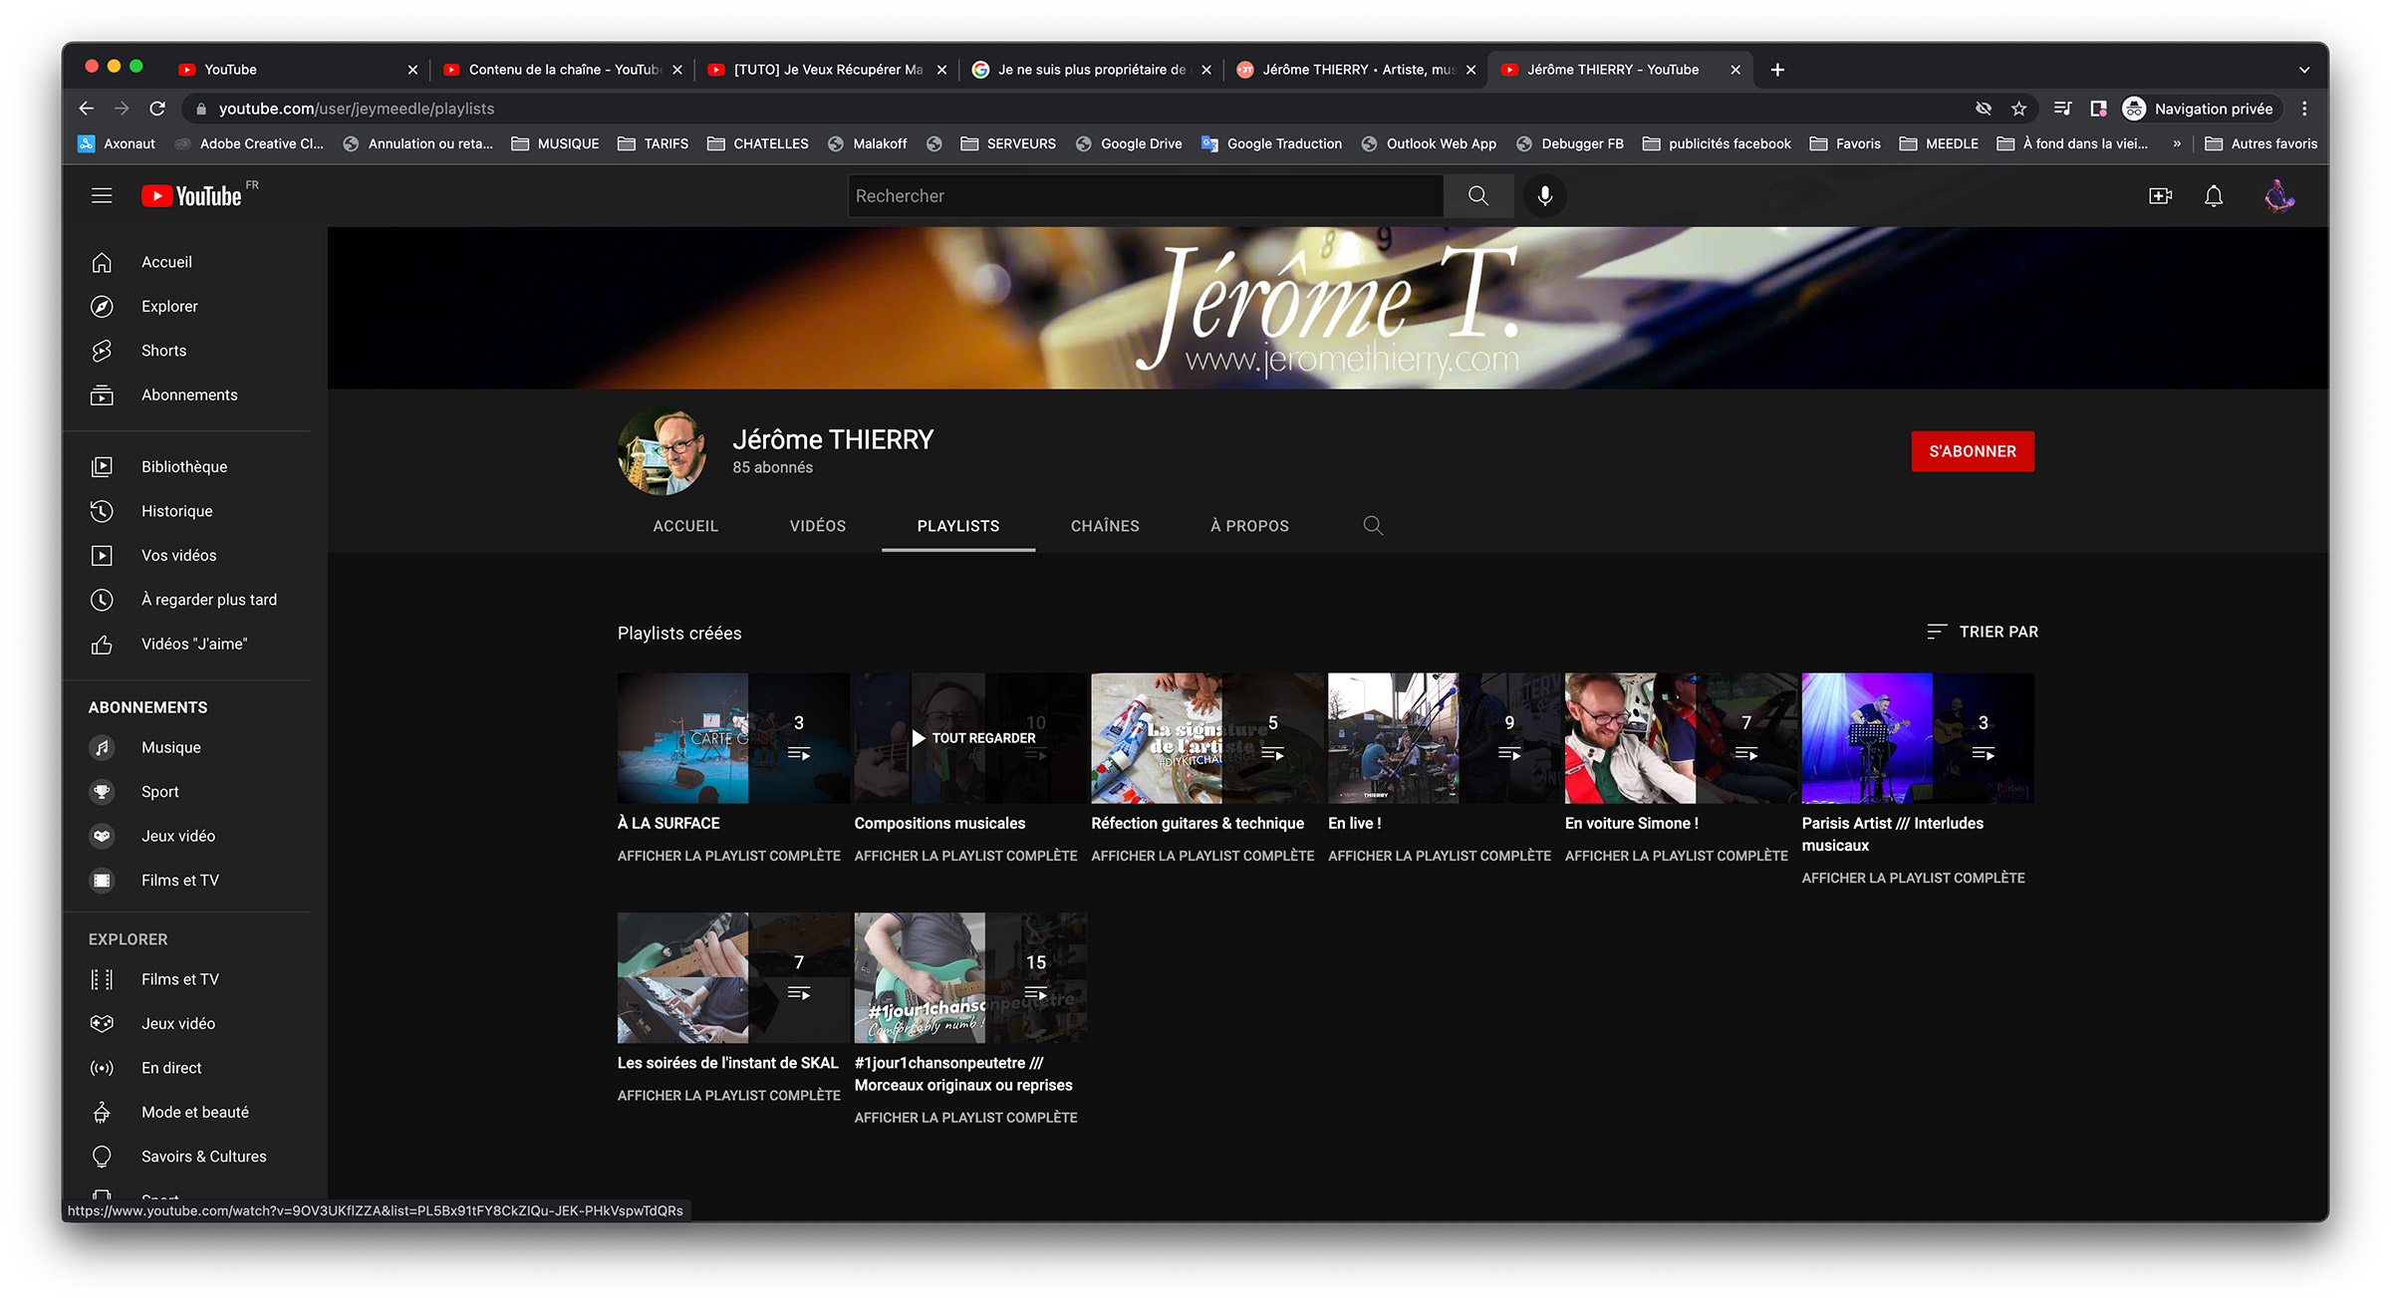Click the S'ABONNER button
Image resolution: width=2391 pixels, height=1304 pixels.
click(1973, 451)
